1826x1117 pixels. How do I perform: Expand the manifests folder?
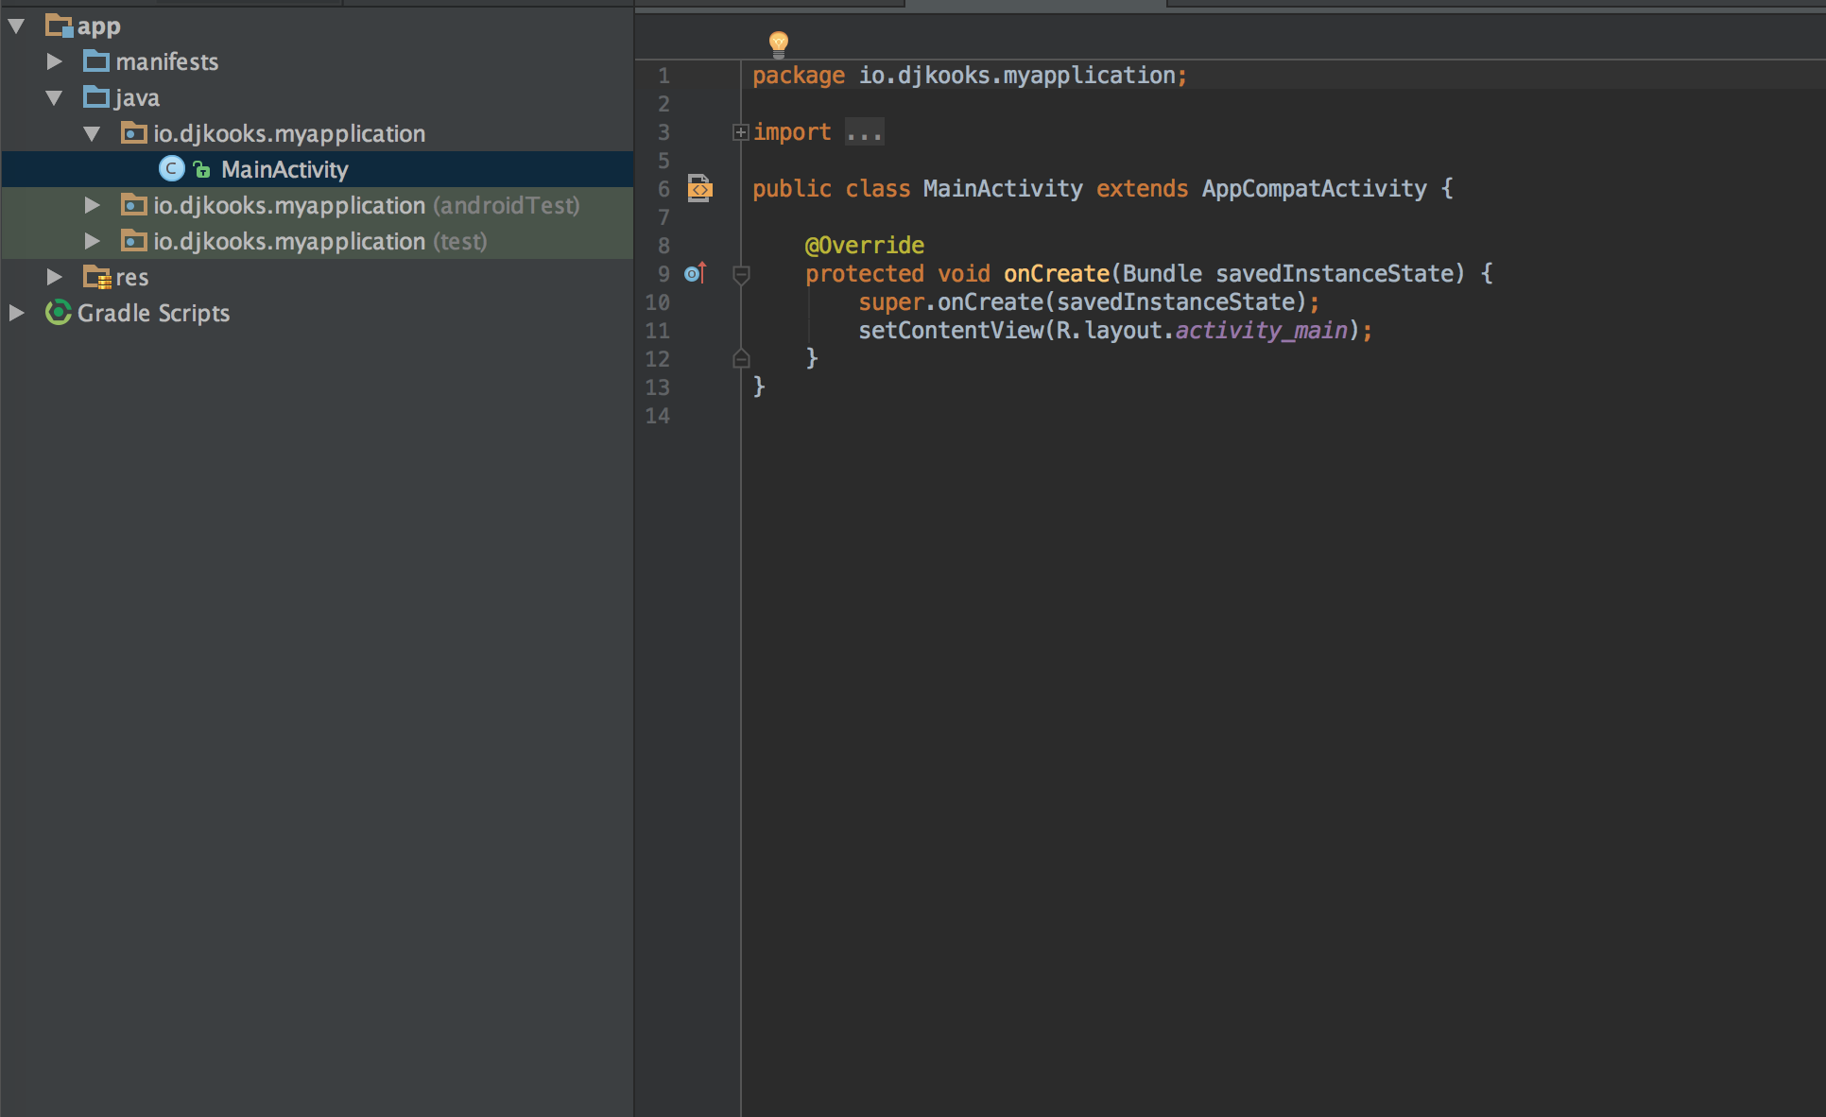[54, 62]
